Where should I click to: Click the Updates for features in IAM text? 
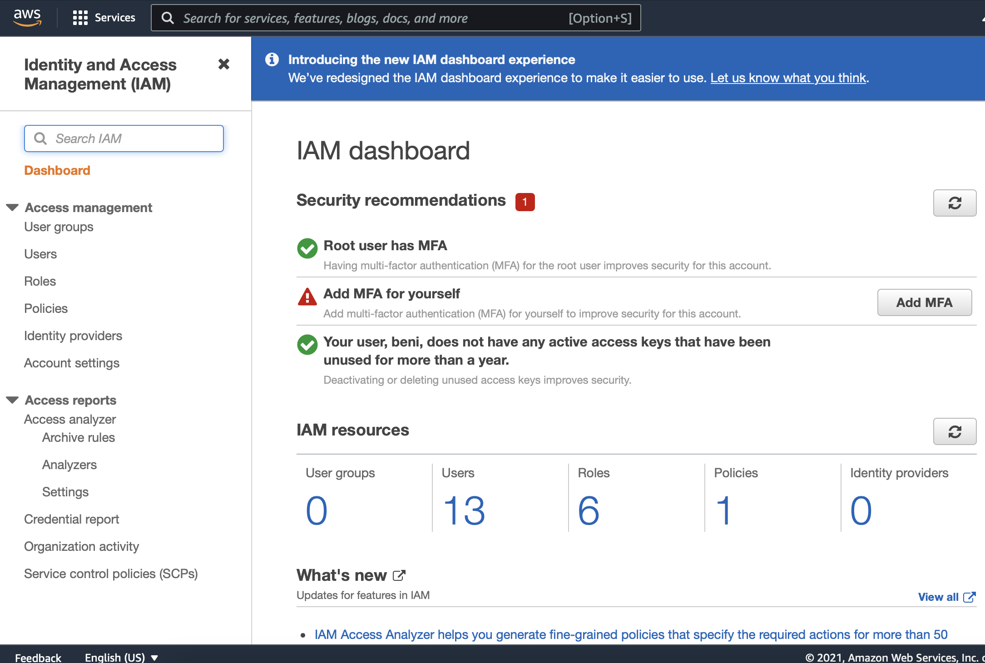(363, 595)
